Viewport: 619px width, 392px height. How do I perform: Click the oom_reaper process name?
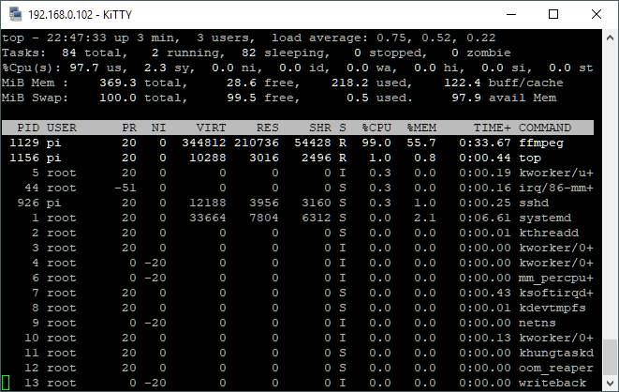click(556, 369)
